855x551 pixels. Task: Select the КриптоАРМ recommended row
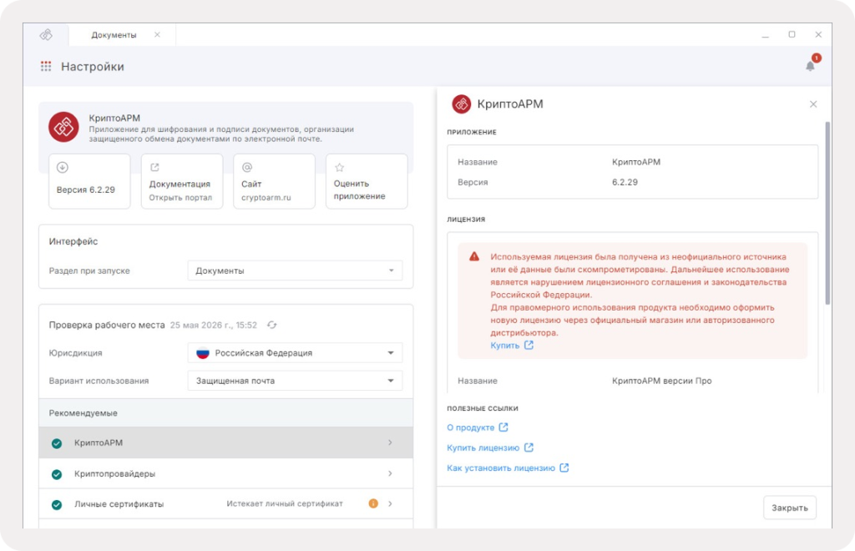pos(225,442)
